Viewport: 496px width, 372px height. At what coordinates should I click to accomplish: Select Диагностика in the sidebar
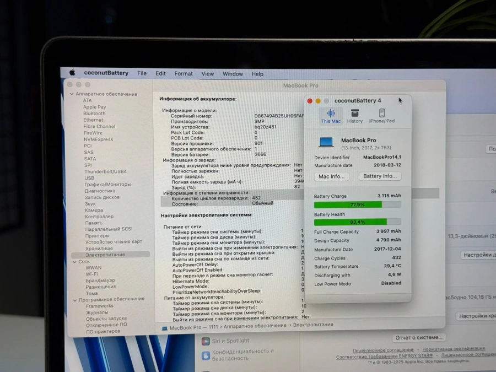click(x=100, y=191)
